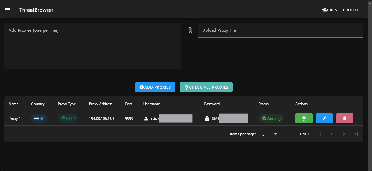Click the port value 9999
The height and width of the screenshot is (171, 372).
pyautogui.click(x=129, y=119)
